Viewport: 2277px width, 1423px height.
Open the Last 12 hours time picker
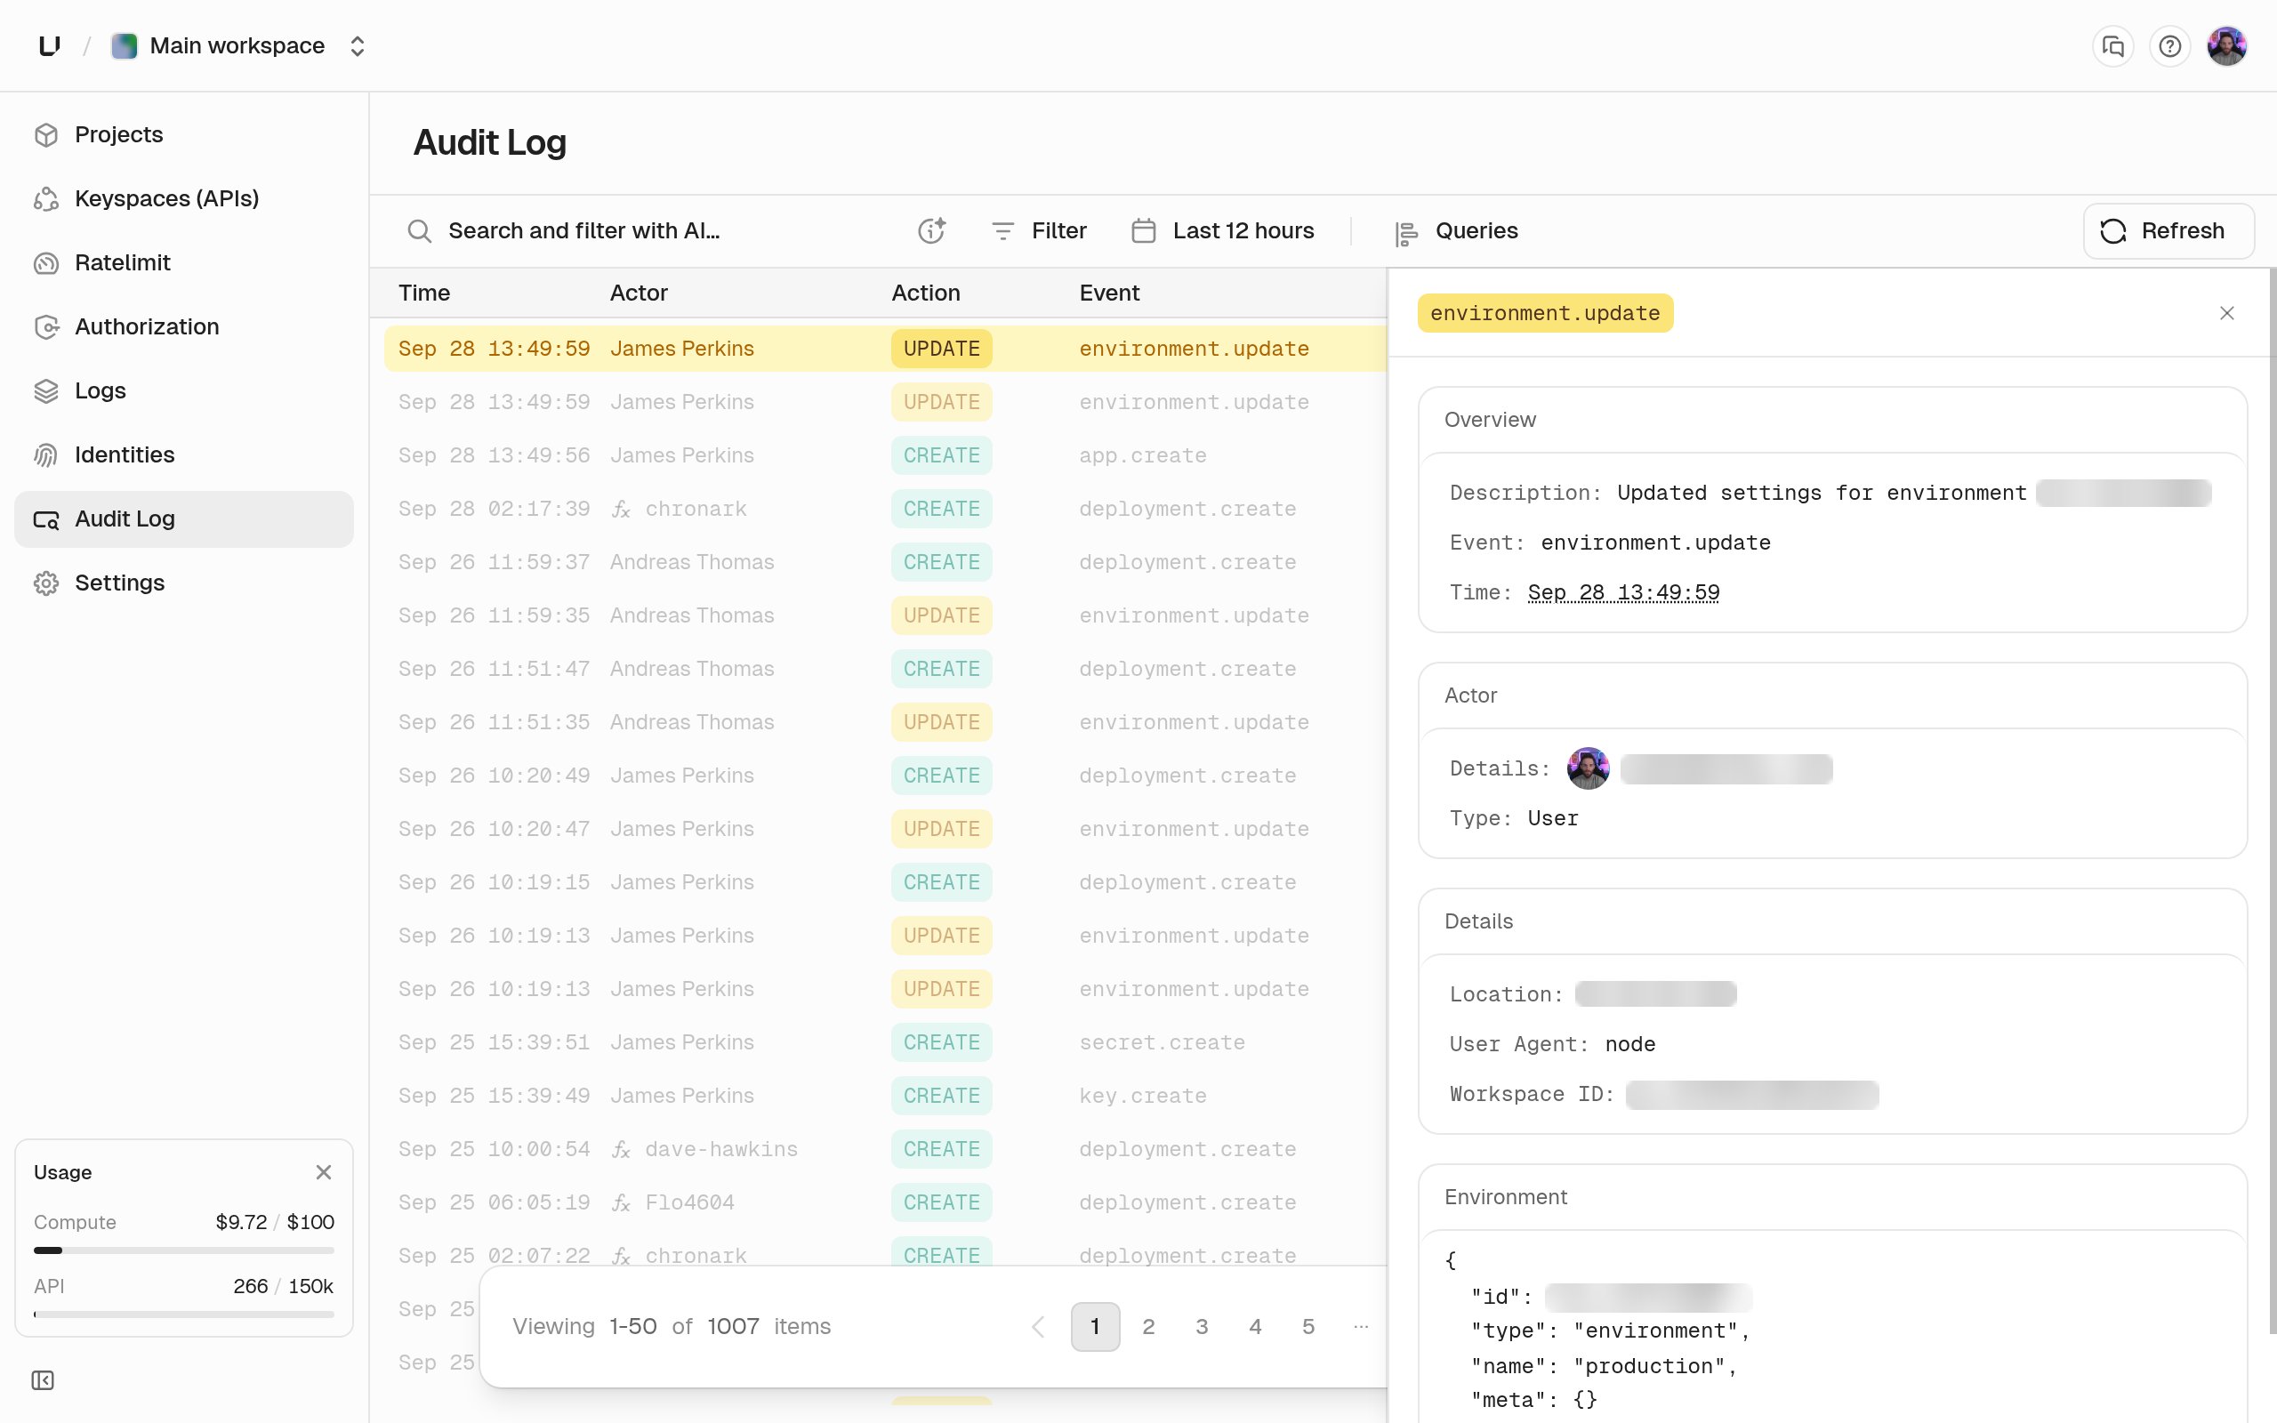click(1222, 230)
